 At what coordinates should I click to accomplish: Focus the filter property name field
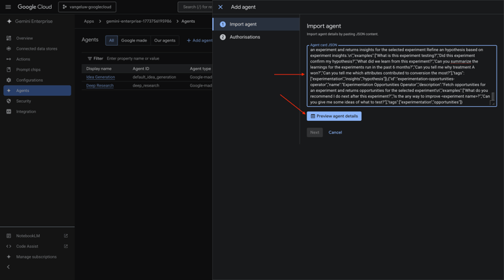133,58
